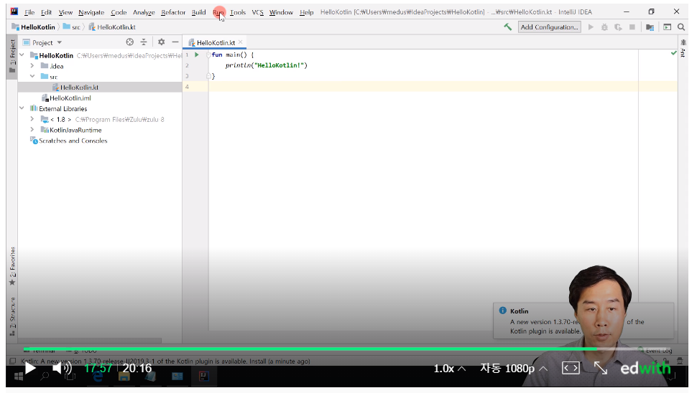Viewport: 697px width, 393px height.
Task: Click the Add Configuration... button
Action: [x=550, y=27]
